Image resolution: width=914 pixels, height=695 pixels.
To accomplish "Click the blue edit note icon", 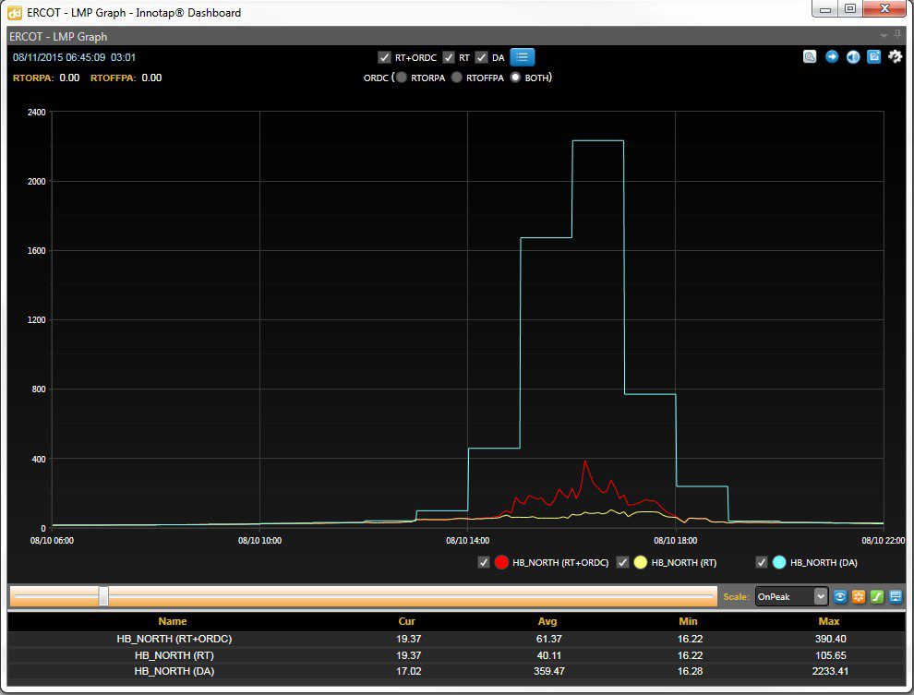I will point(873,56).
